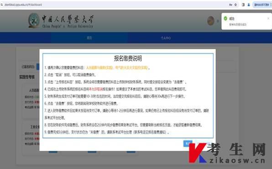This screenshot has height=169, width=272.
Task: Click the orange subject names in item 1
Action: (117, 67)
